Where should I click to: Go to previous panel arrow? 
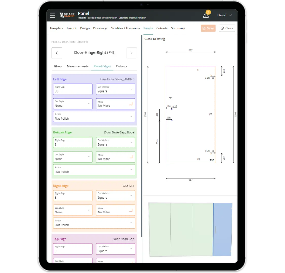click(x=57, y=53)
